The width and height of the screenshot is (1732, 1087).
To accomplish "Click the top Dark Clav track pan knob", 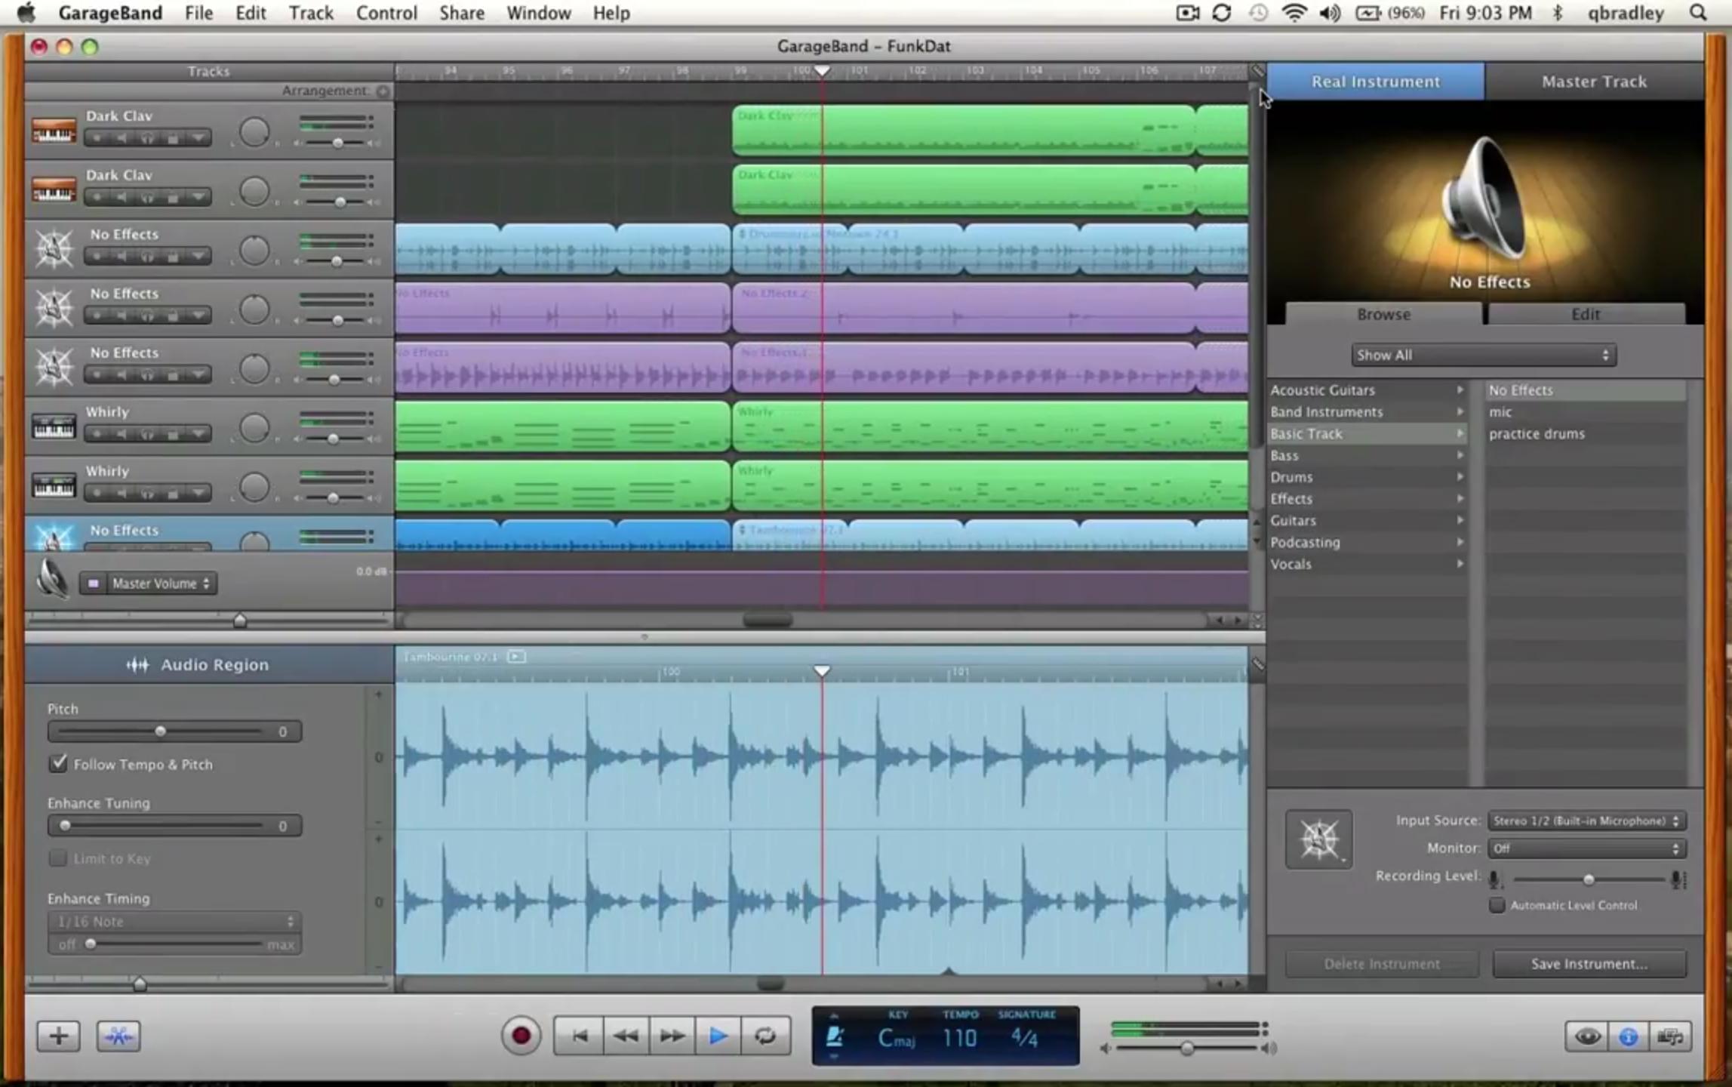I will [x=254, y=133].
